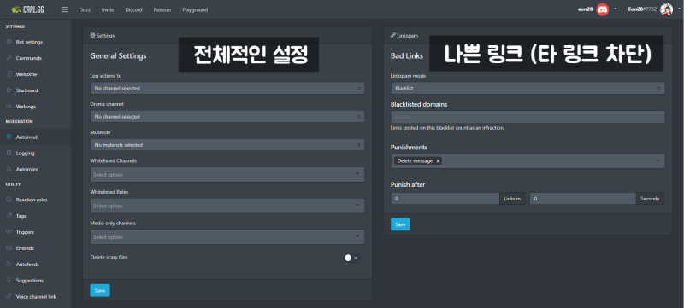The image size is (684, 308).
Task: Click the Starboard star icon
Action: click(9, 90)
